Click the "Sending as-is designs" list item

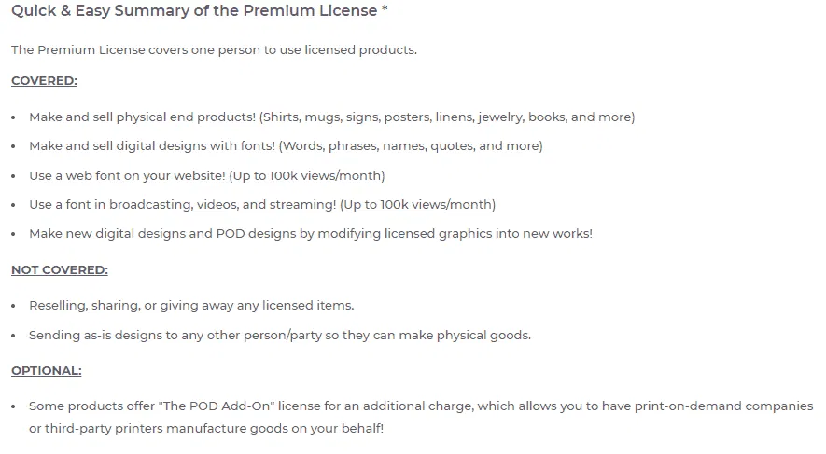click(279, 335)
